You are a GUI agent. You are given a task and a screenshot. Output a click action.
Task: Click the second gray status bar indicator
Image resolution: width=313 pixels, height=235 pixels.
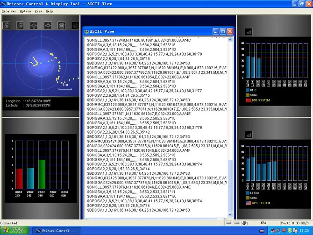tap(237, 223)
